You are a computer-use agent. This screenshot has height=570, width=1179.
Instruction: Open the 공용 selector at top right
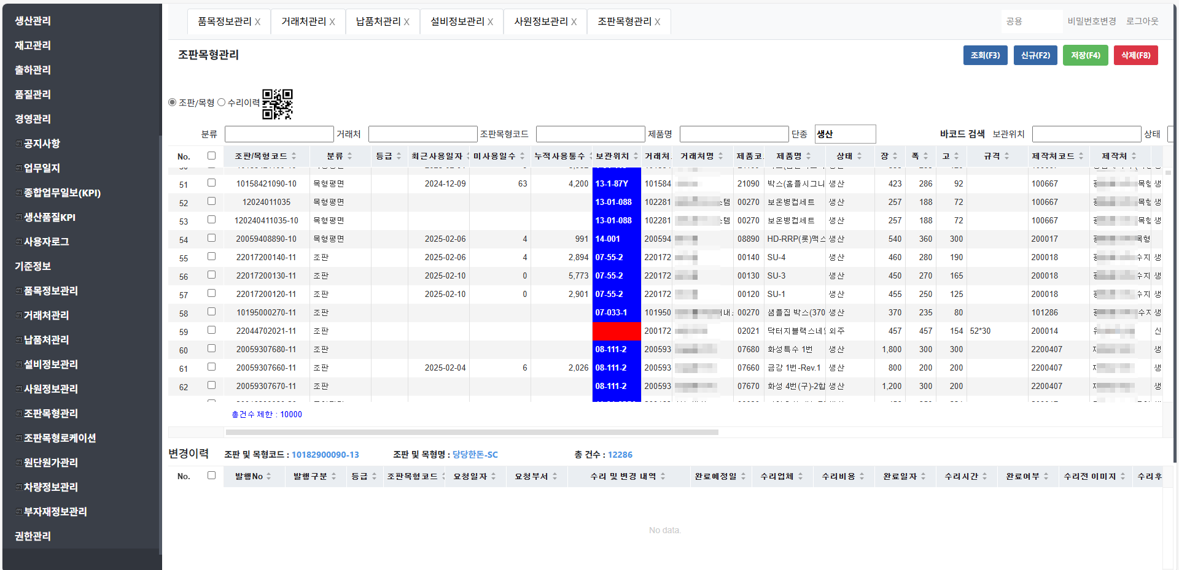[1032, 21]
